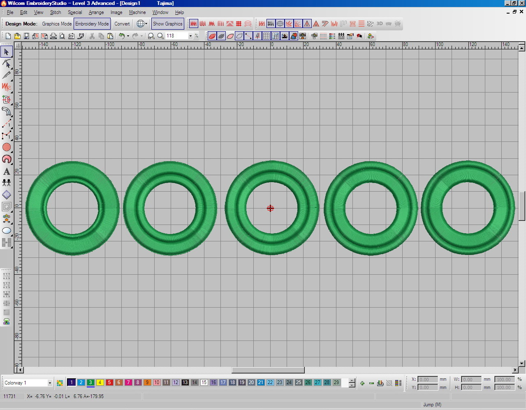Click the Open design folder icon
The image size is (526, 410).
pos(17,36)
